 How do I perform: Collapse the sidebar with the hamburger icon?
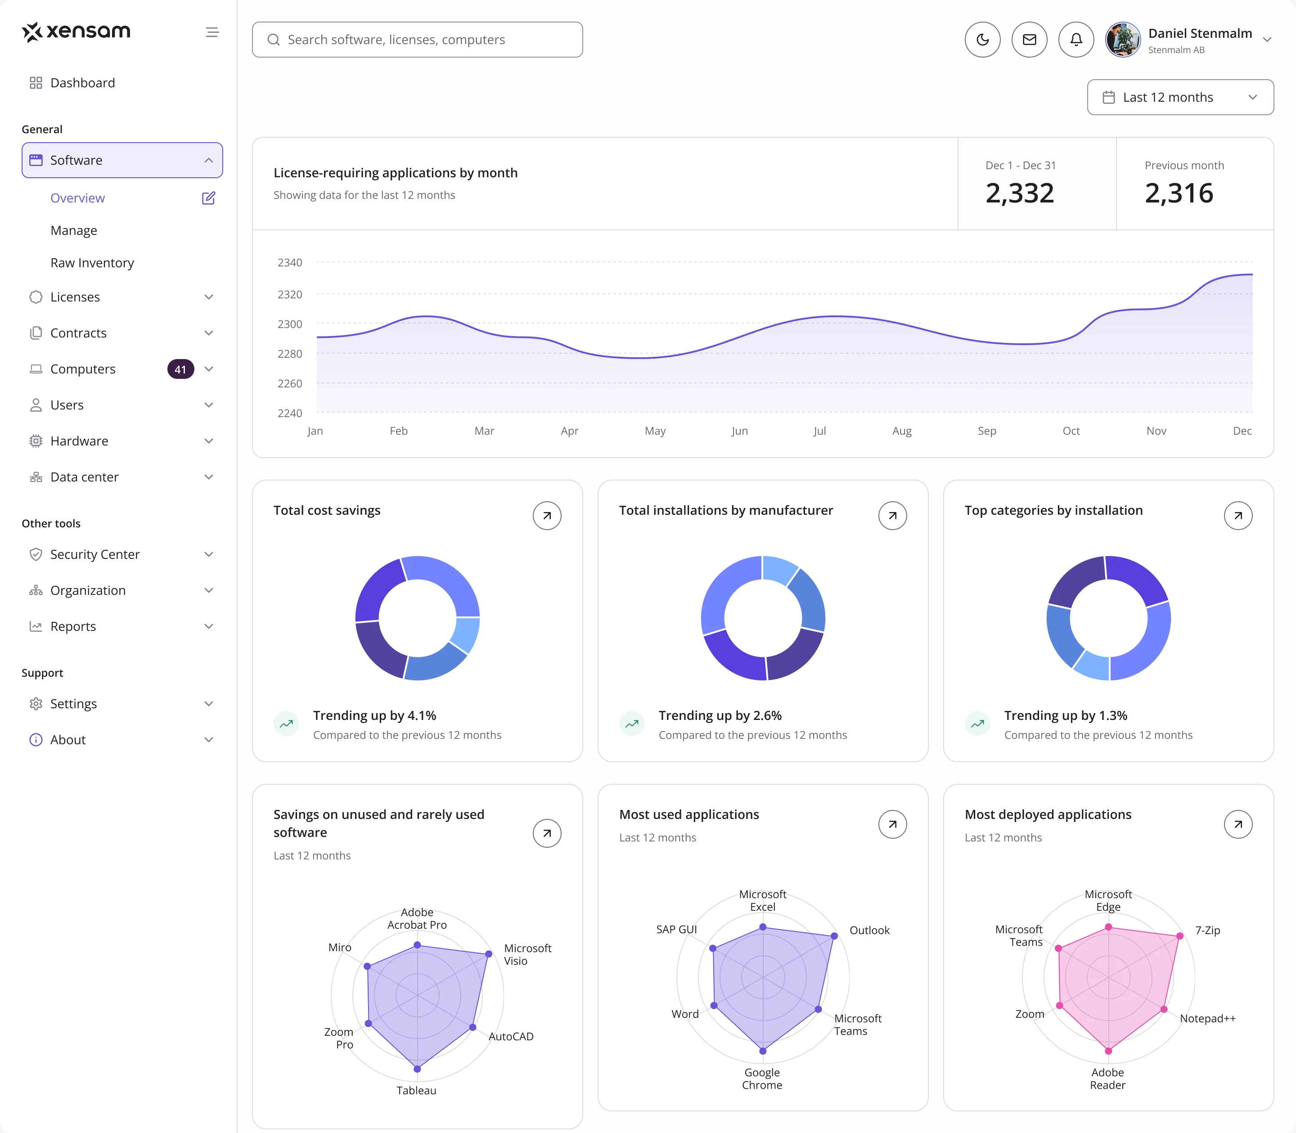(212, 32)
